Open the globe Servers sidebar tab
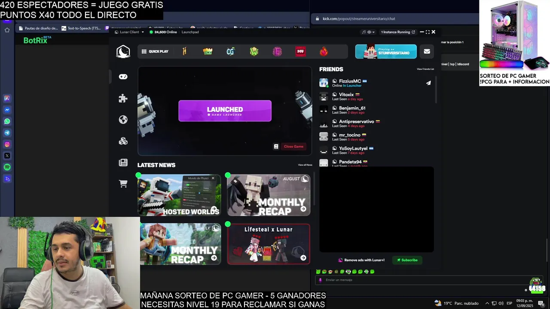Viewport: 550px width, 309px height. tap(123, 120)
